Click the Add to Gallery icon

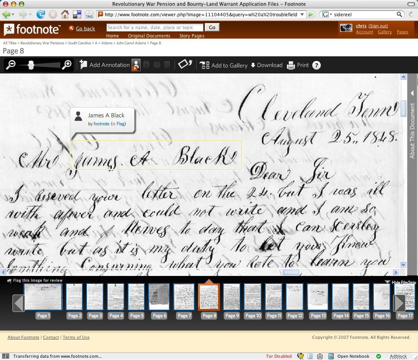(204, 65)
